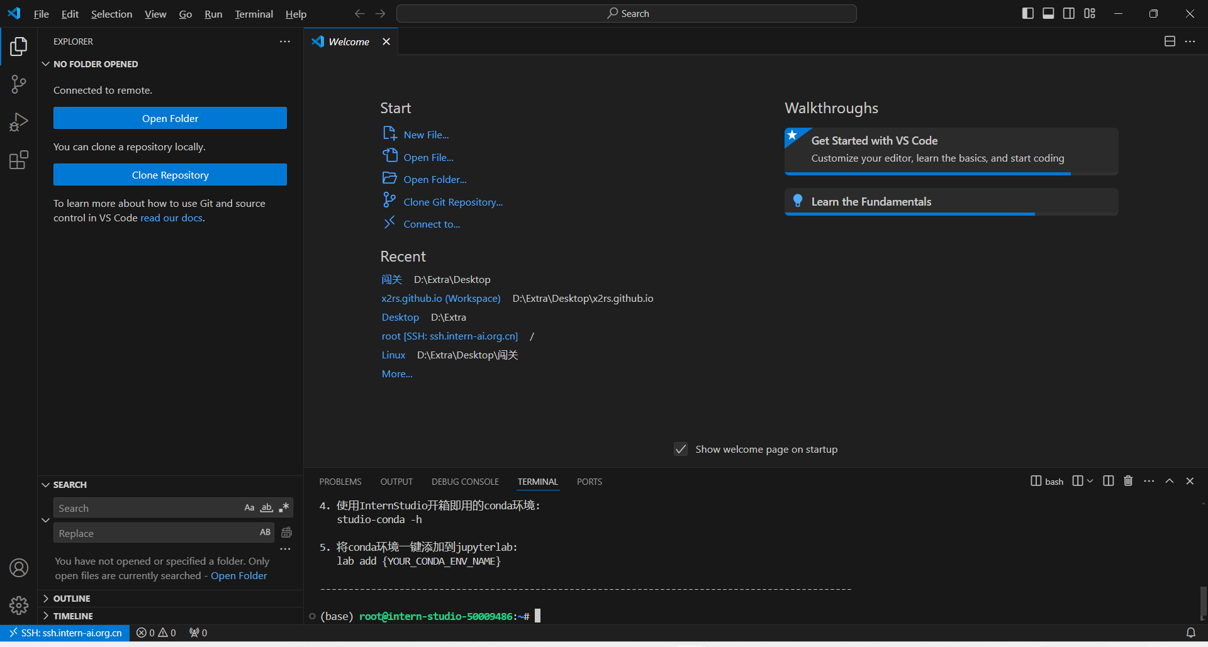This screenshot has width=1208, height=647.
Task: Toggle Preserve Case in replace field
Action: pyautogui.click(x=266, y=533)
